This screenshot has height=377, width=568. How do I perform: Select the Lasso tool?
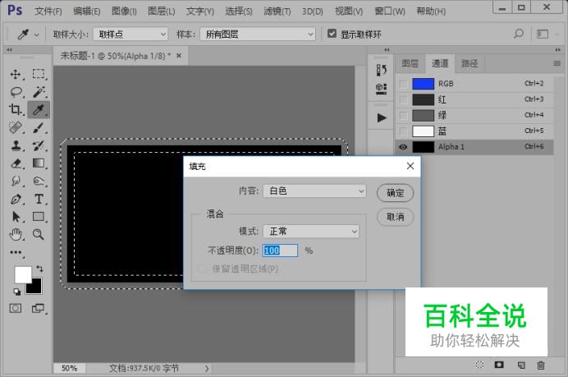[16, 92]
